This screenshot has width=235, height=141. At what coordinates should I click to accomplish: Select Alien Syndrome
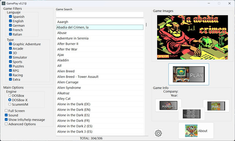pos(100,88)
